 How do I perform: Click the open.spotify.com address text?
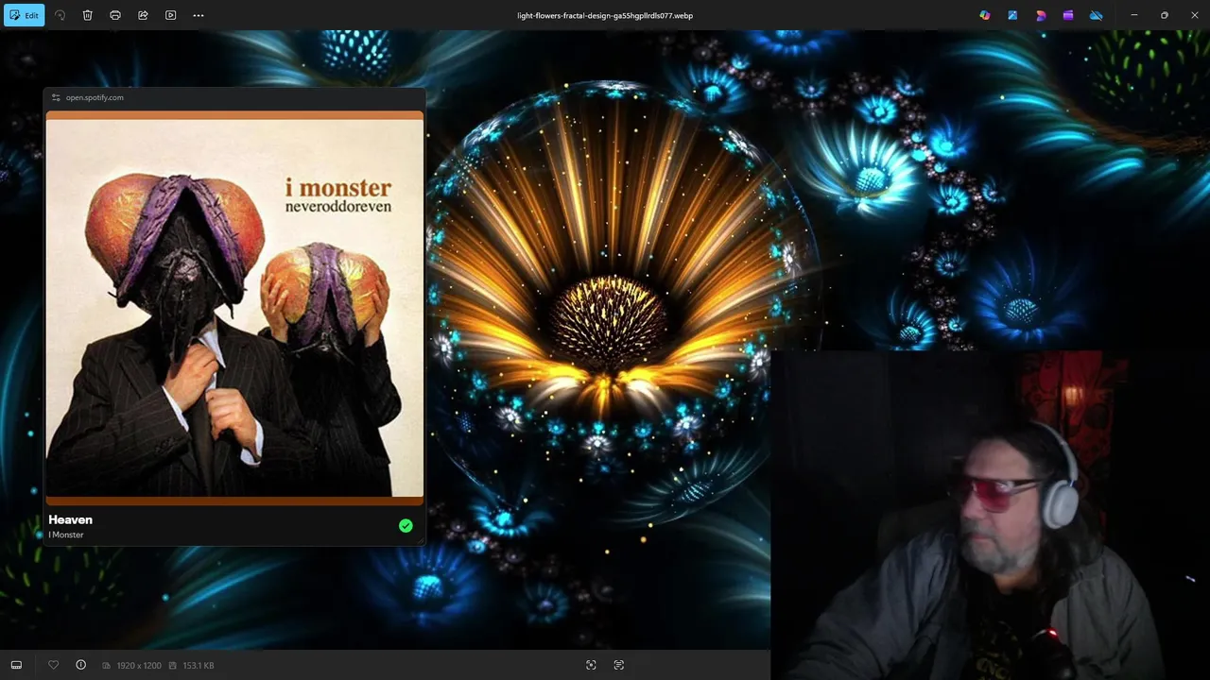coord(95,97)
